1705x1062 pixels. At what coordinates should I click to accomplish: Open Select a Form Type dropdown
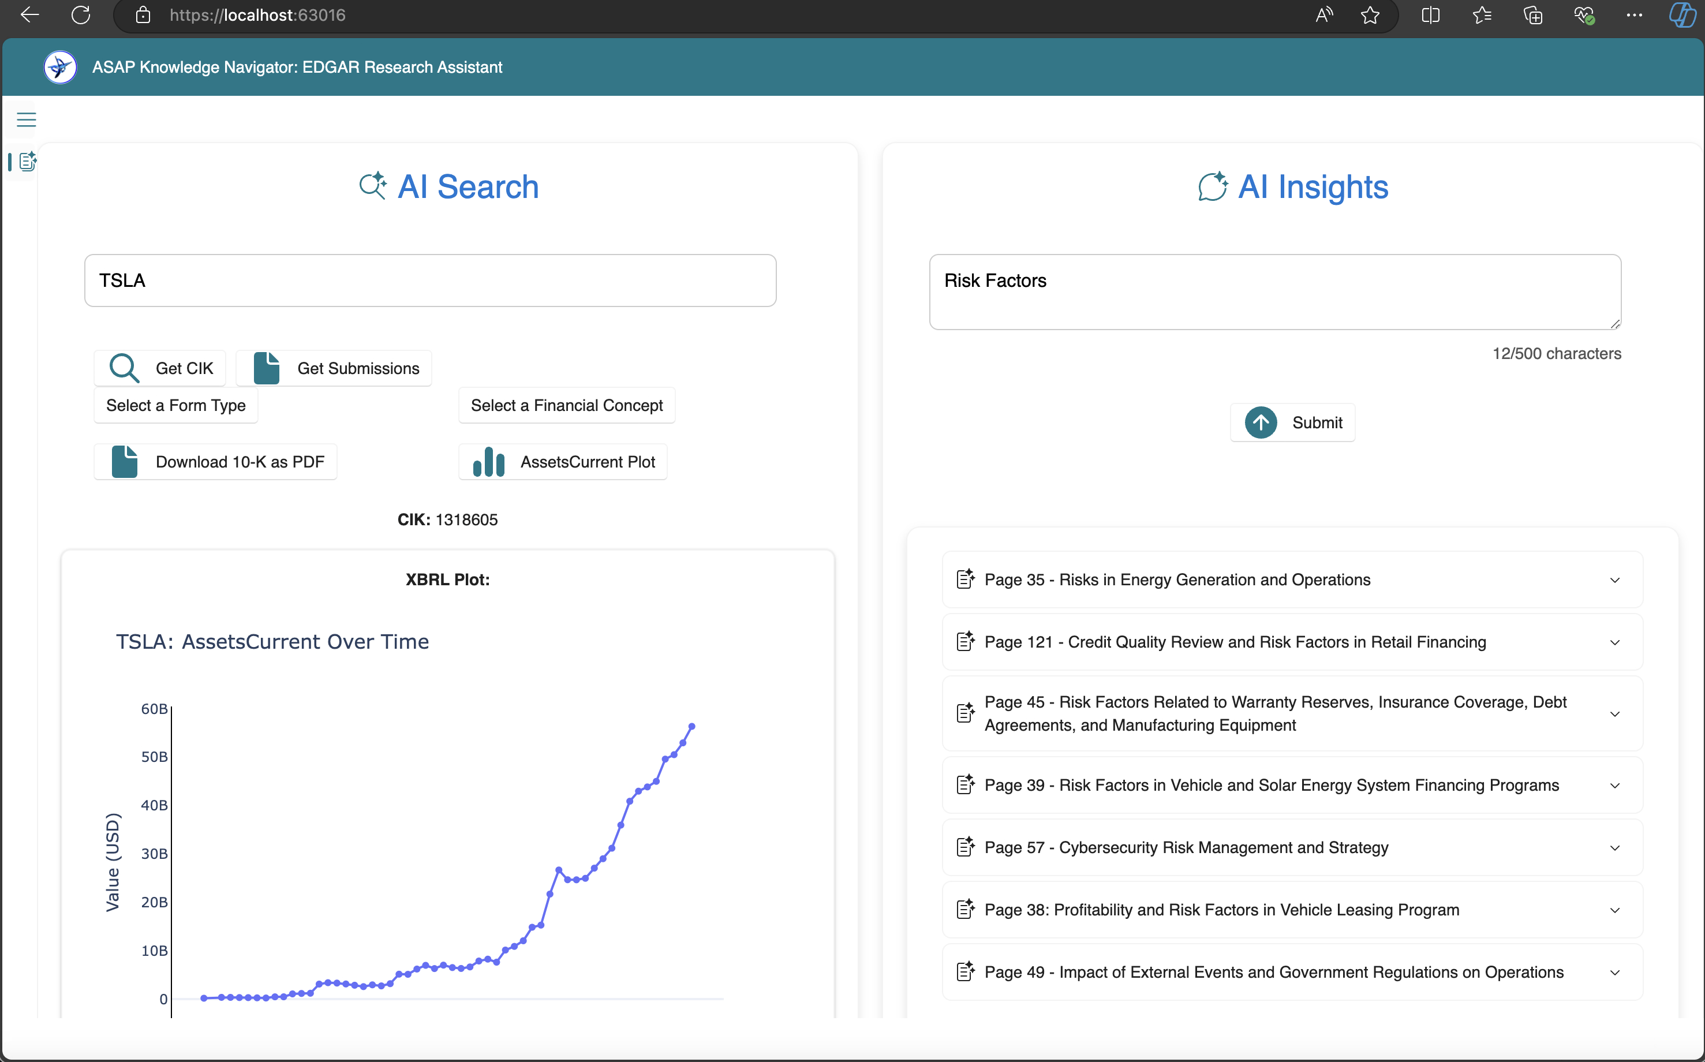pyautogui.click(x=175, y=405)
